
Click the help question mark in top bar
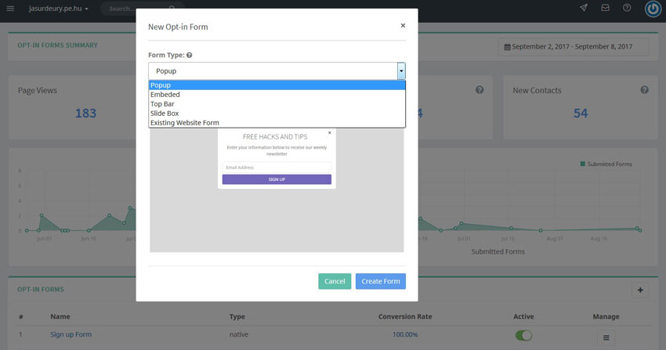coord(627,9)
